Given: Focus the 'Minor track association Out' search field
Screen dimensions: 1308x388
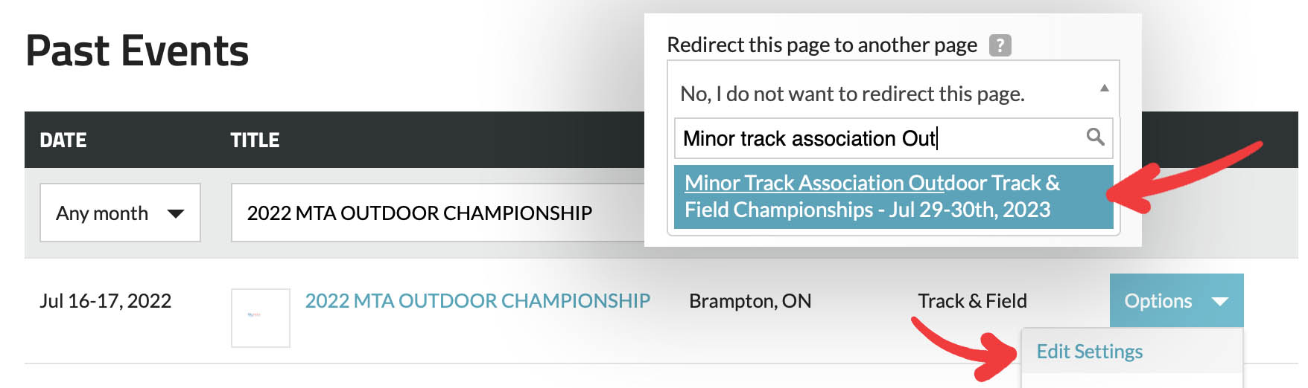Looking at the screenshot, I should [x=879, y=138].
